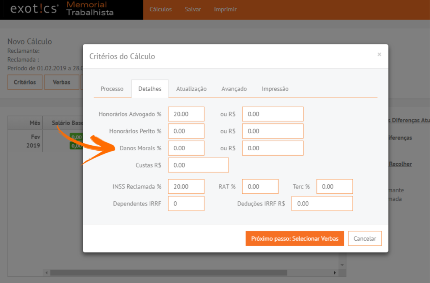This screenshot has width=430, height=283.
Task: Click Salvar in the top bar
Action: coord(193,9)
